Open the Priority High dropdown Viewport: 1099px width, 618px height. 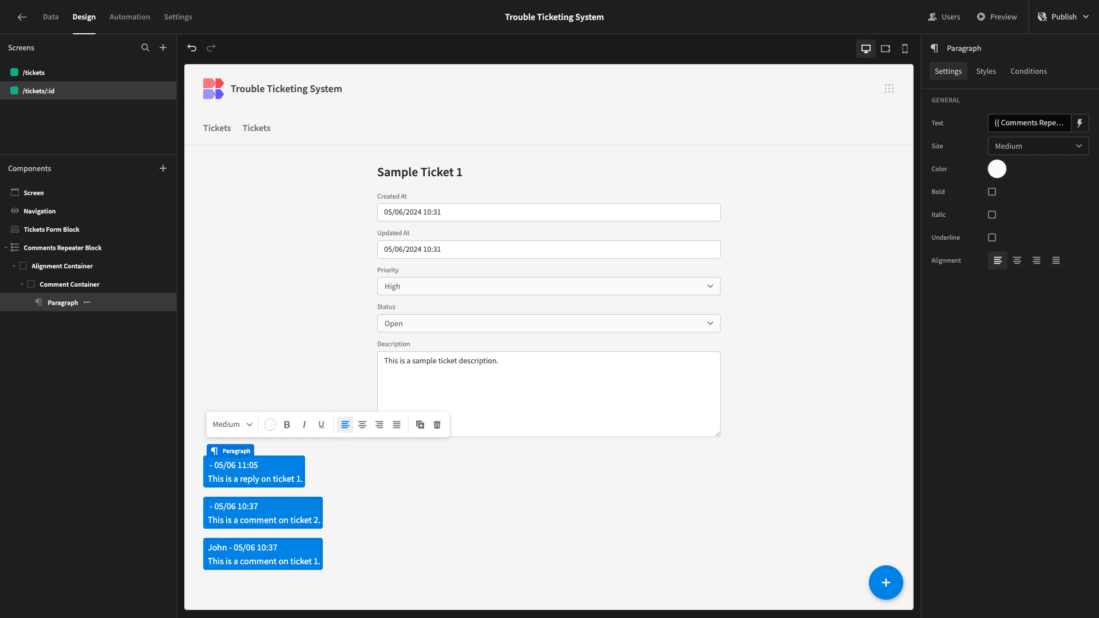point(548,286)
